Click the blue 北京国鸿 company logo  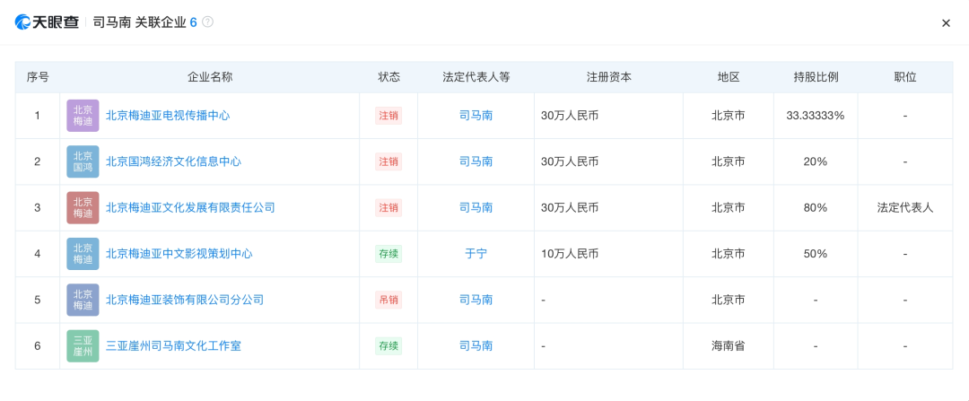[83, 161]
